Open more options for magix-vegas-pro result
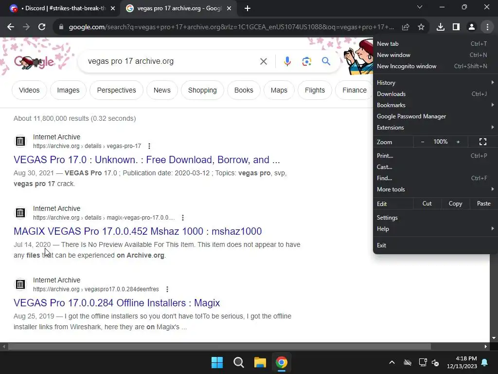 [183, 218]
